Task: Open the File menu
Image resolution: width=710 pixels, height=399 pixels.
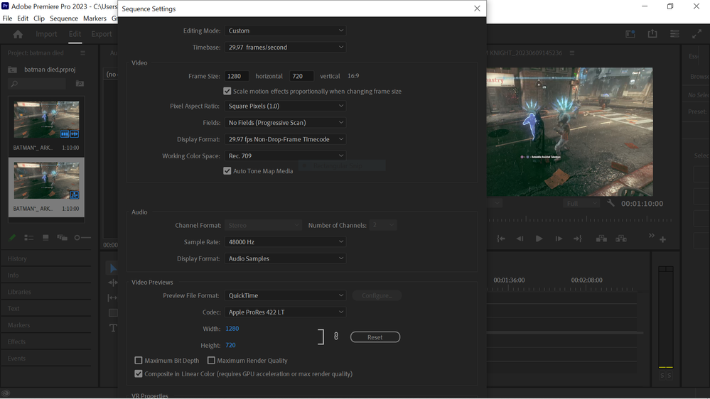Action: tap(7, 18)
